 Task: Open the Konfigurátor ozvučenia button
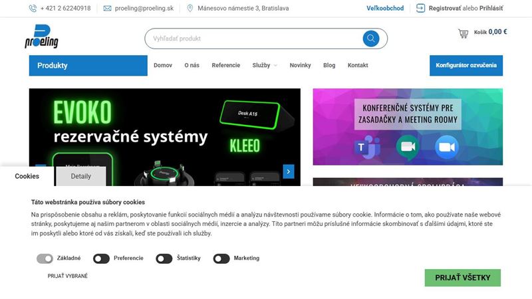(466, 65)
